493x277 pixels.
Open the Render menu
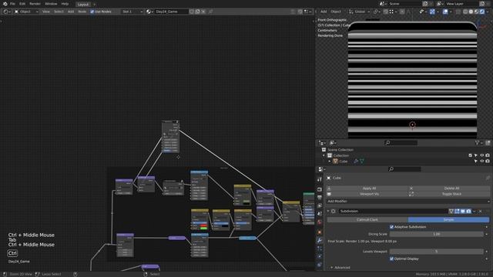pos(35,4)
